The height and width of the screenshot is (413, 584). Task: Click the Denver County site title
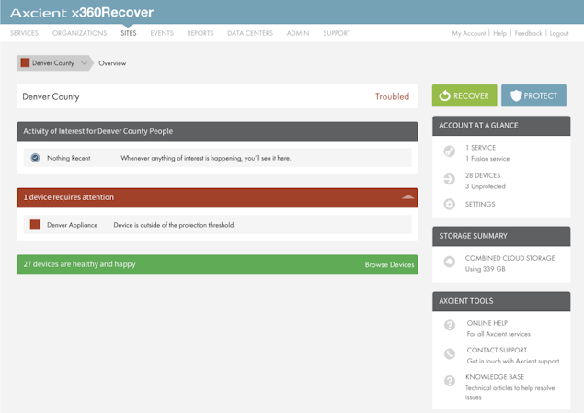pyautogui.click(x=51, y=96)
